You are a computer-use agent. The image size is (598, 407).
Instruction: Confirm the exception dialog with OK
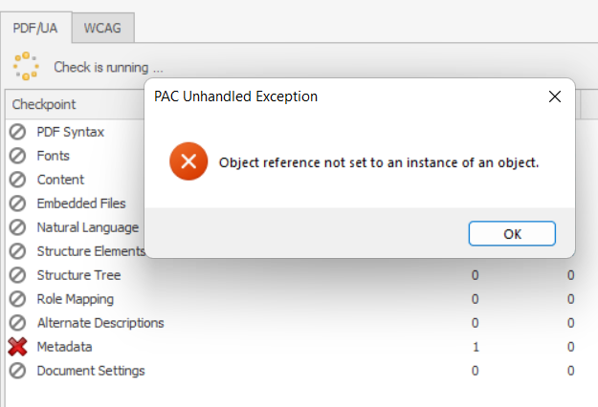(512, 233)
